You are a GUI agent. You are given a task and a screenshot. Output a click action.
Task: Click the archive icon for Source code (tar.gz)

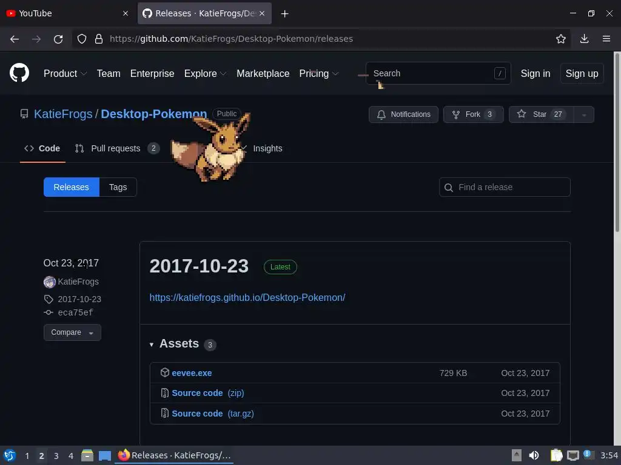tap(165, 413)
